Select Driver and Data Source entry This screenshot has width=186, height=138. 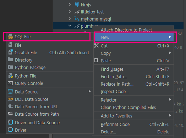[x=50, y=123]
